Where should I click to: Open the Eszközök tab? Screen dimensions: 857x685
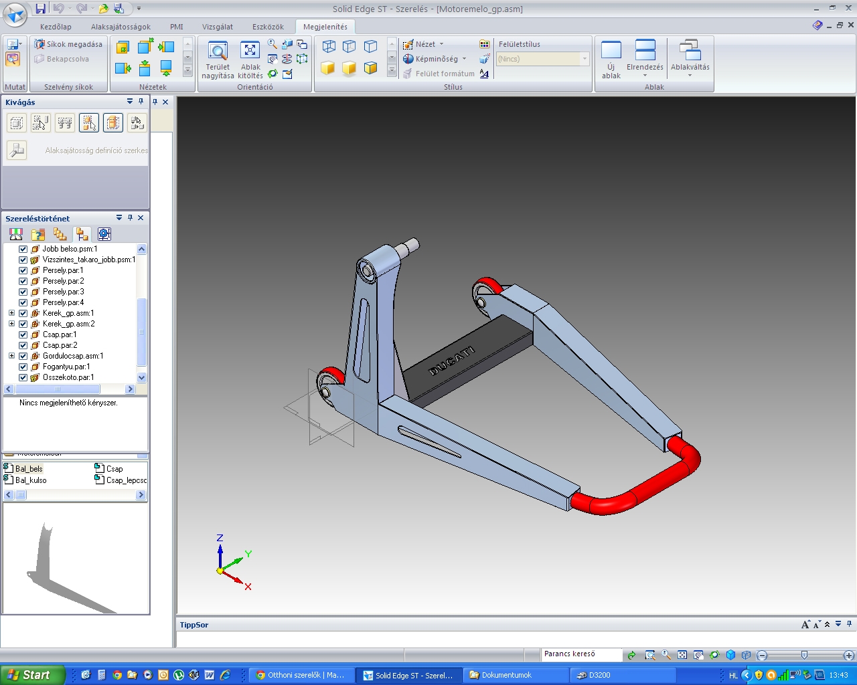(268, 27)
